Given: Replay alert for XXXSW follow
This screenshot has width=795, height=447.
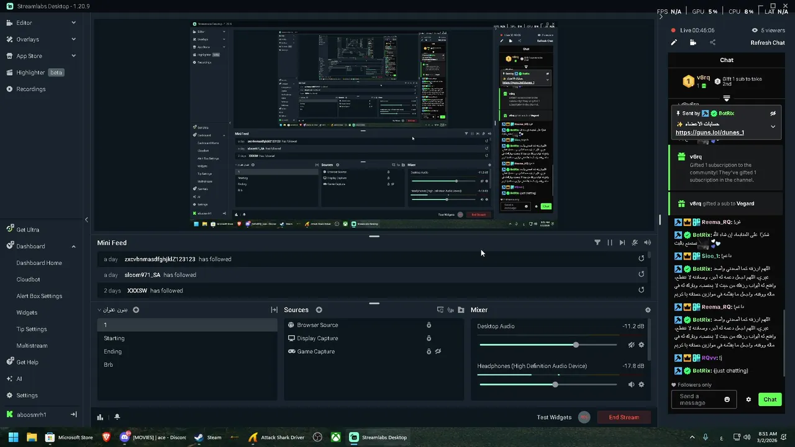Looking at the screenshot, I should [x=642, y=290].
